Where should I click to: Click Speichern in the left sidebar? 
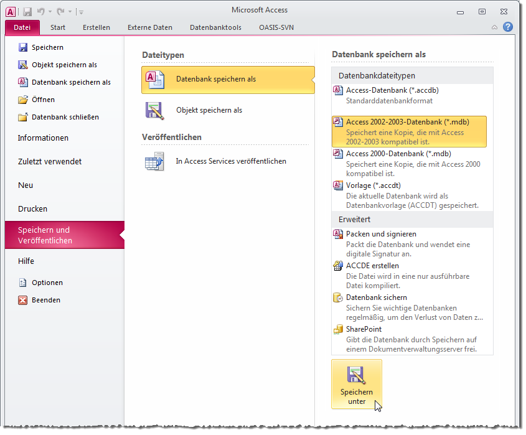click(47, 47)
